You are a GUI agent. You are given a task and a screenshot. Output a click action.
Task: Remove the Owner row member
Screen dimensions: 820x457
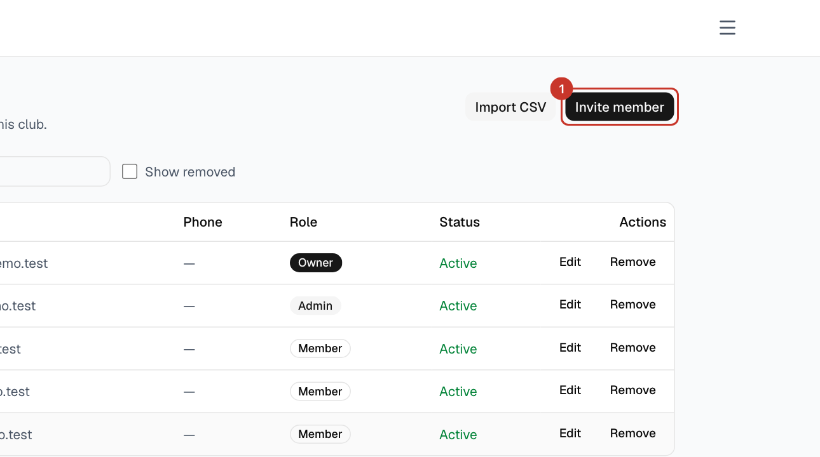pos(633,262)
